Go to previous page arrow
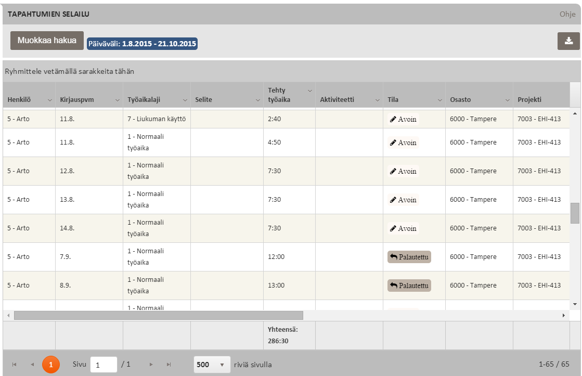 pyautogui.click(x=32, y=365)
